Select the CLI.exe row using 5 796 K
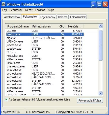Viewport: 109px width, 115px height. coord(45,31)
